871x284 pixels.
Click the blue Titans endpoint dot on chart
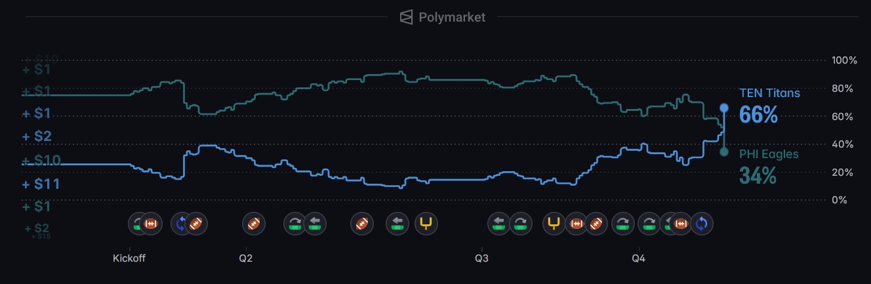click(x=724, y=108)
